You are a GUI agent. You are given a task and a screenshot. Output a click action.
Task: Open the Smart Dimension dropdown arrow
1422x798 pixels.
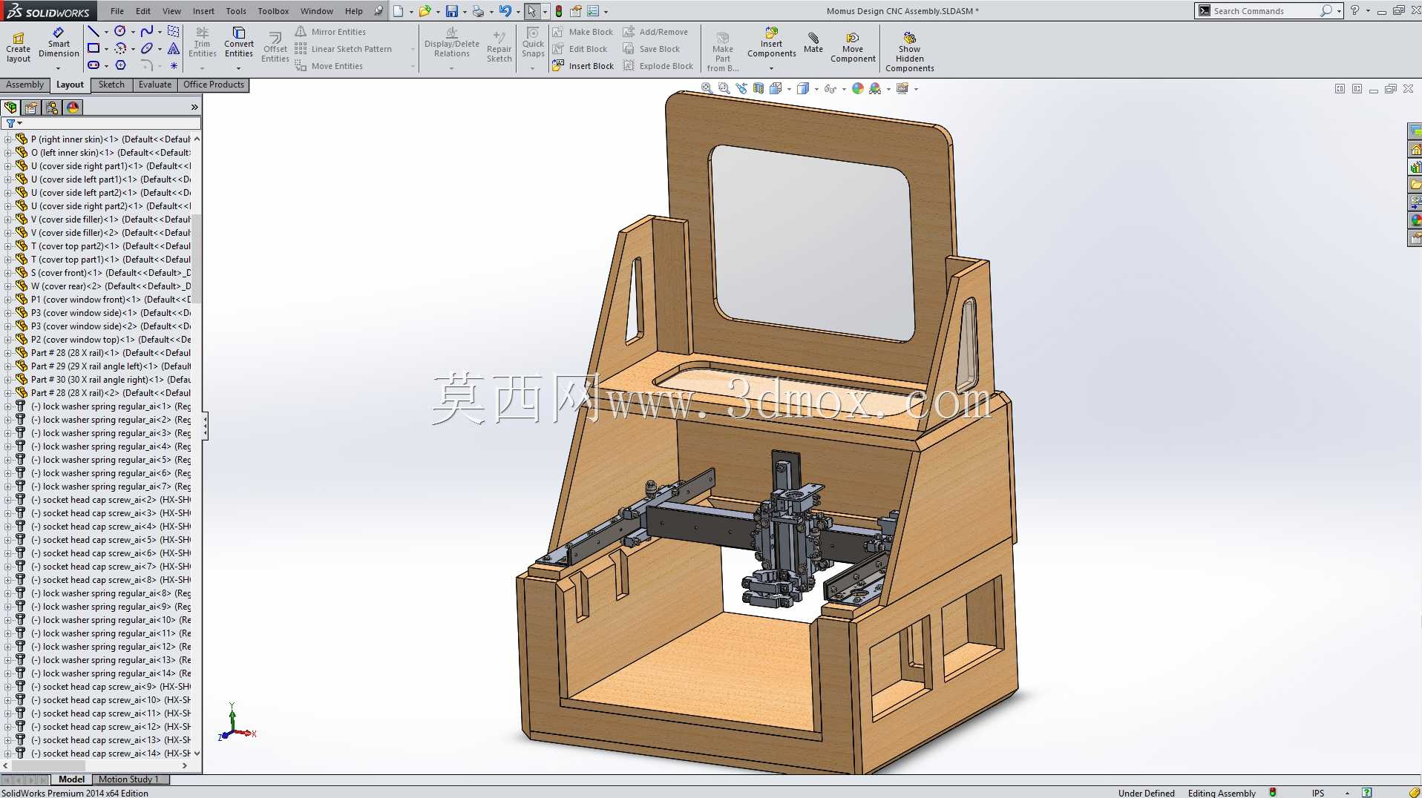(x=58, y=68)
